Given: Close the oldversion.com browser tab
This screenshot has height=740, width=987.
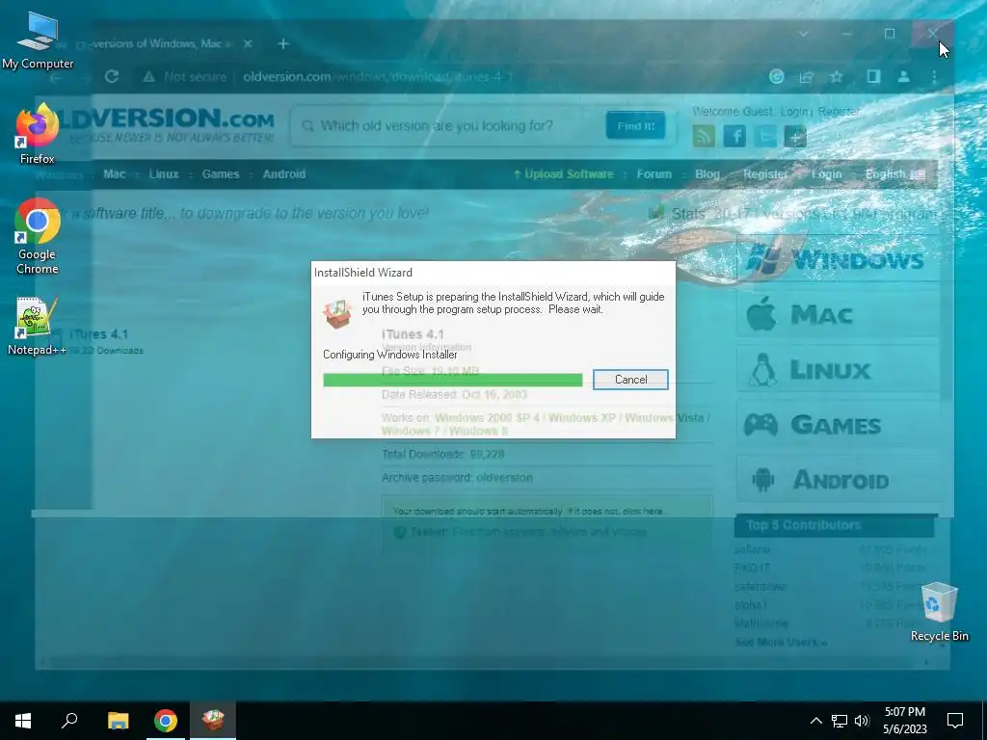Looking at the screenshot, I should pyautogui.click(x=248, y=44).
